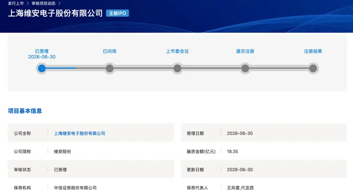Click the 注册结果 timeline node

coord(313,69)
